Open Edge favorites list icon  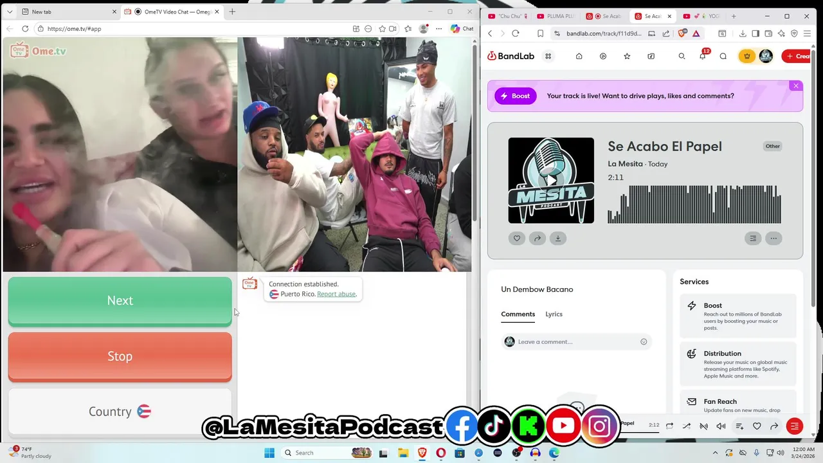click(x=408, y=28)
